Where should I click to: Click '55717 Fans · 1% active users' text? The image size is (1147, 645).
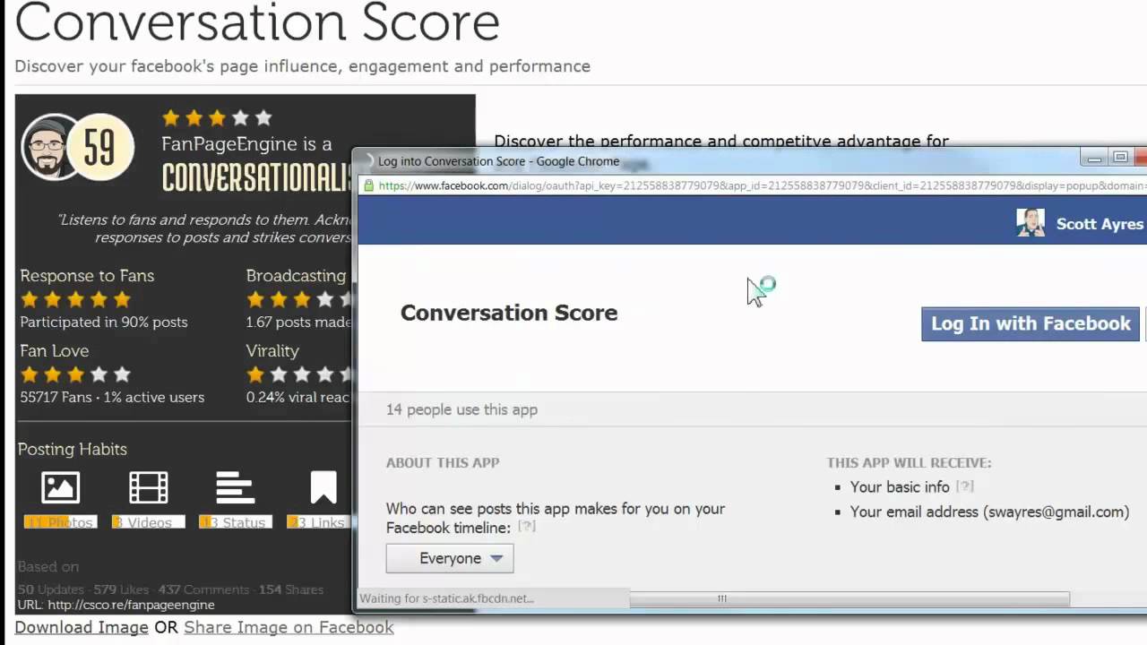tap(112, 397)
